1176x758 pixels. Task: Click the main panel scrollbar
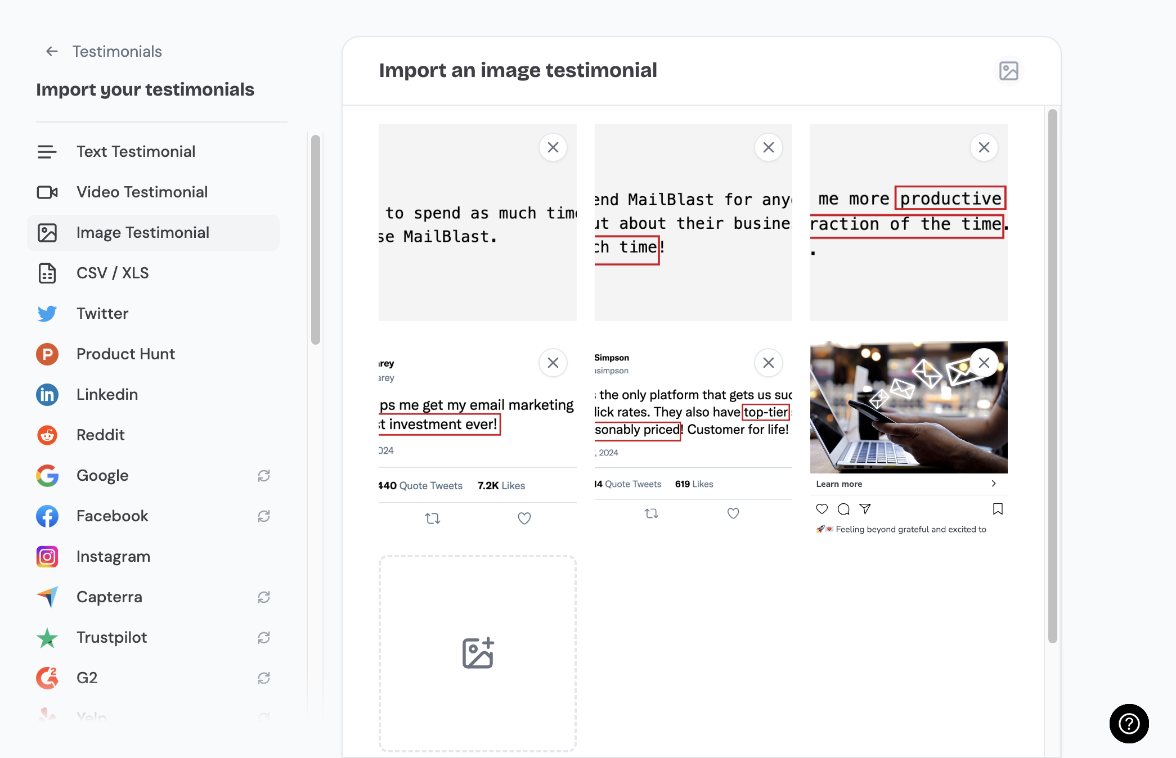[1053, 376]
